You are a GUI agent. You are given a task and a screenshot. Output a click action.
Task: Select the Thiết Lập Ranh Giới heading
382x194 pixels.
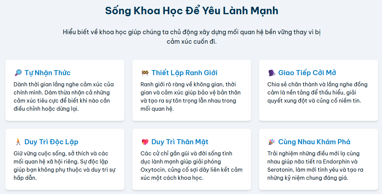point(184,73)
